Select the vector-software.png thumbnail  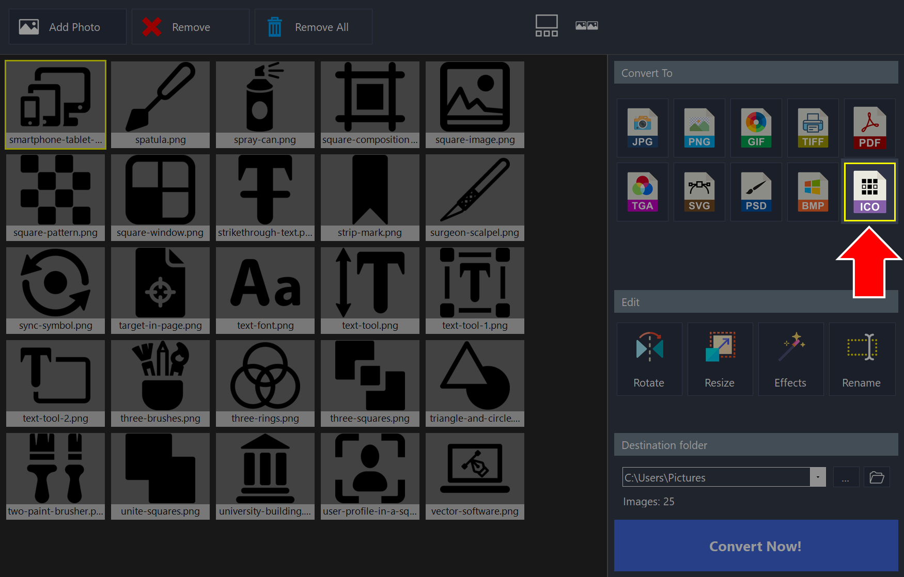point(475,476)
